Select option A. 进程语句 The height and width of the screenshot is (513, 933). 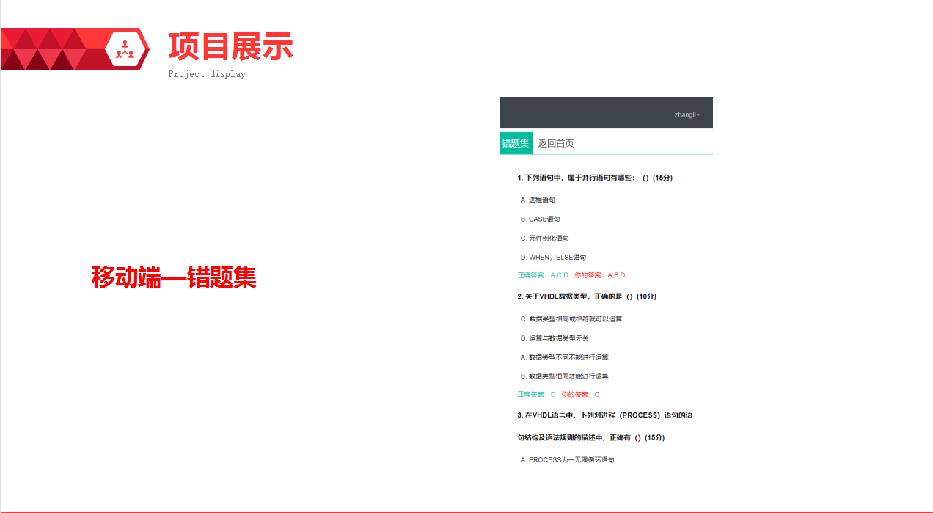pyautogui.click(x=538, y=200)
